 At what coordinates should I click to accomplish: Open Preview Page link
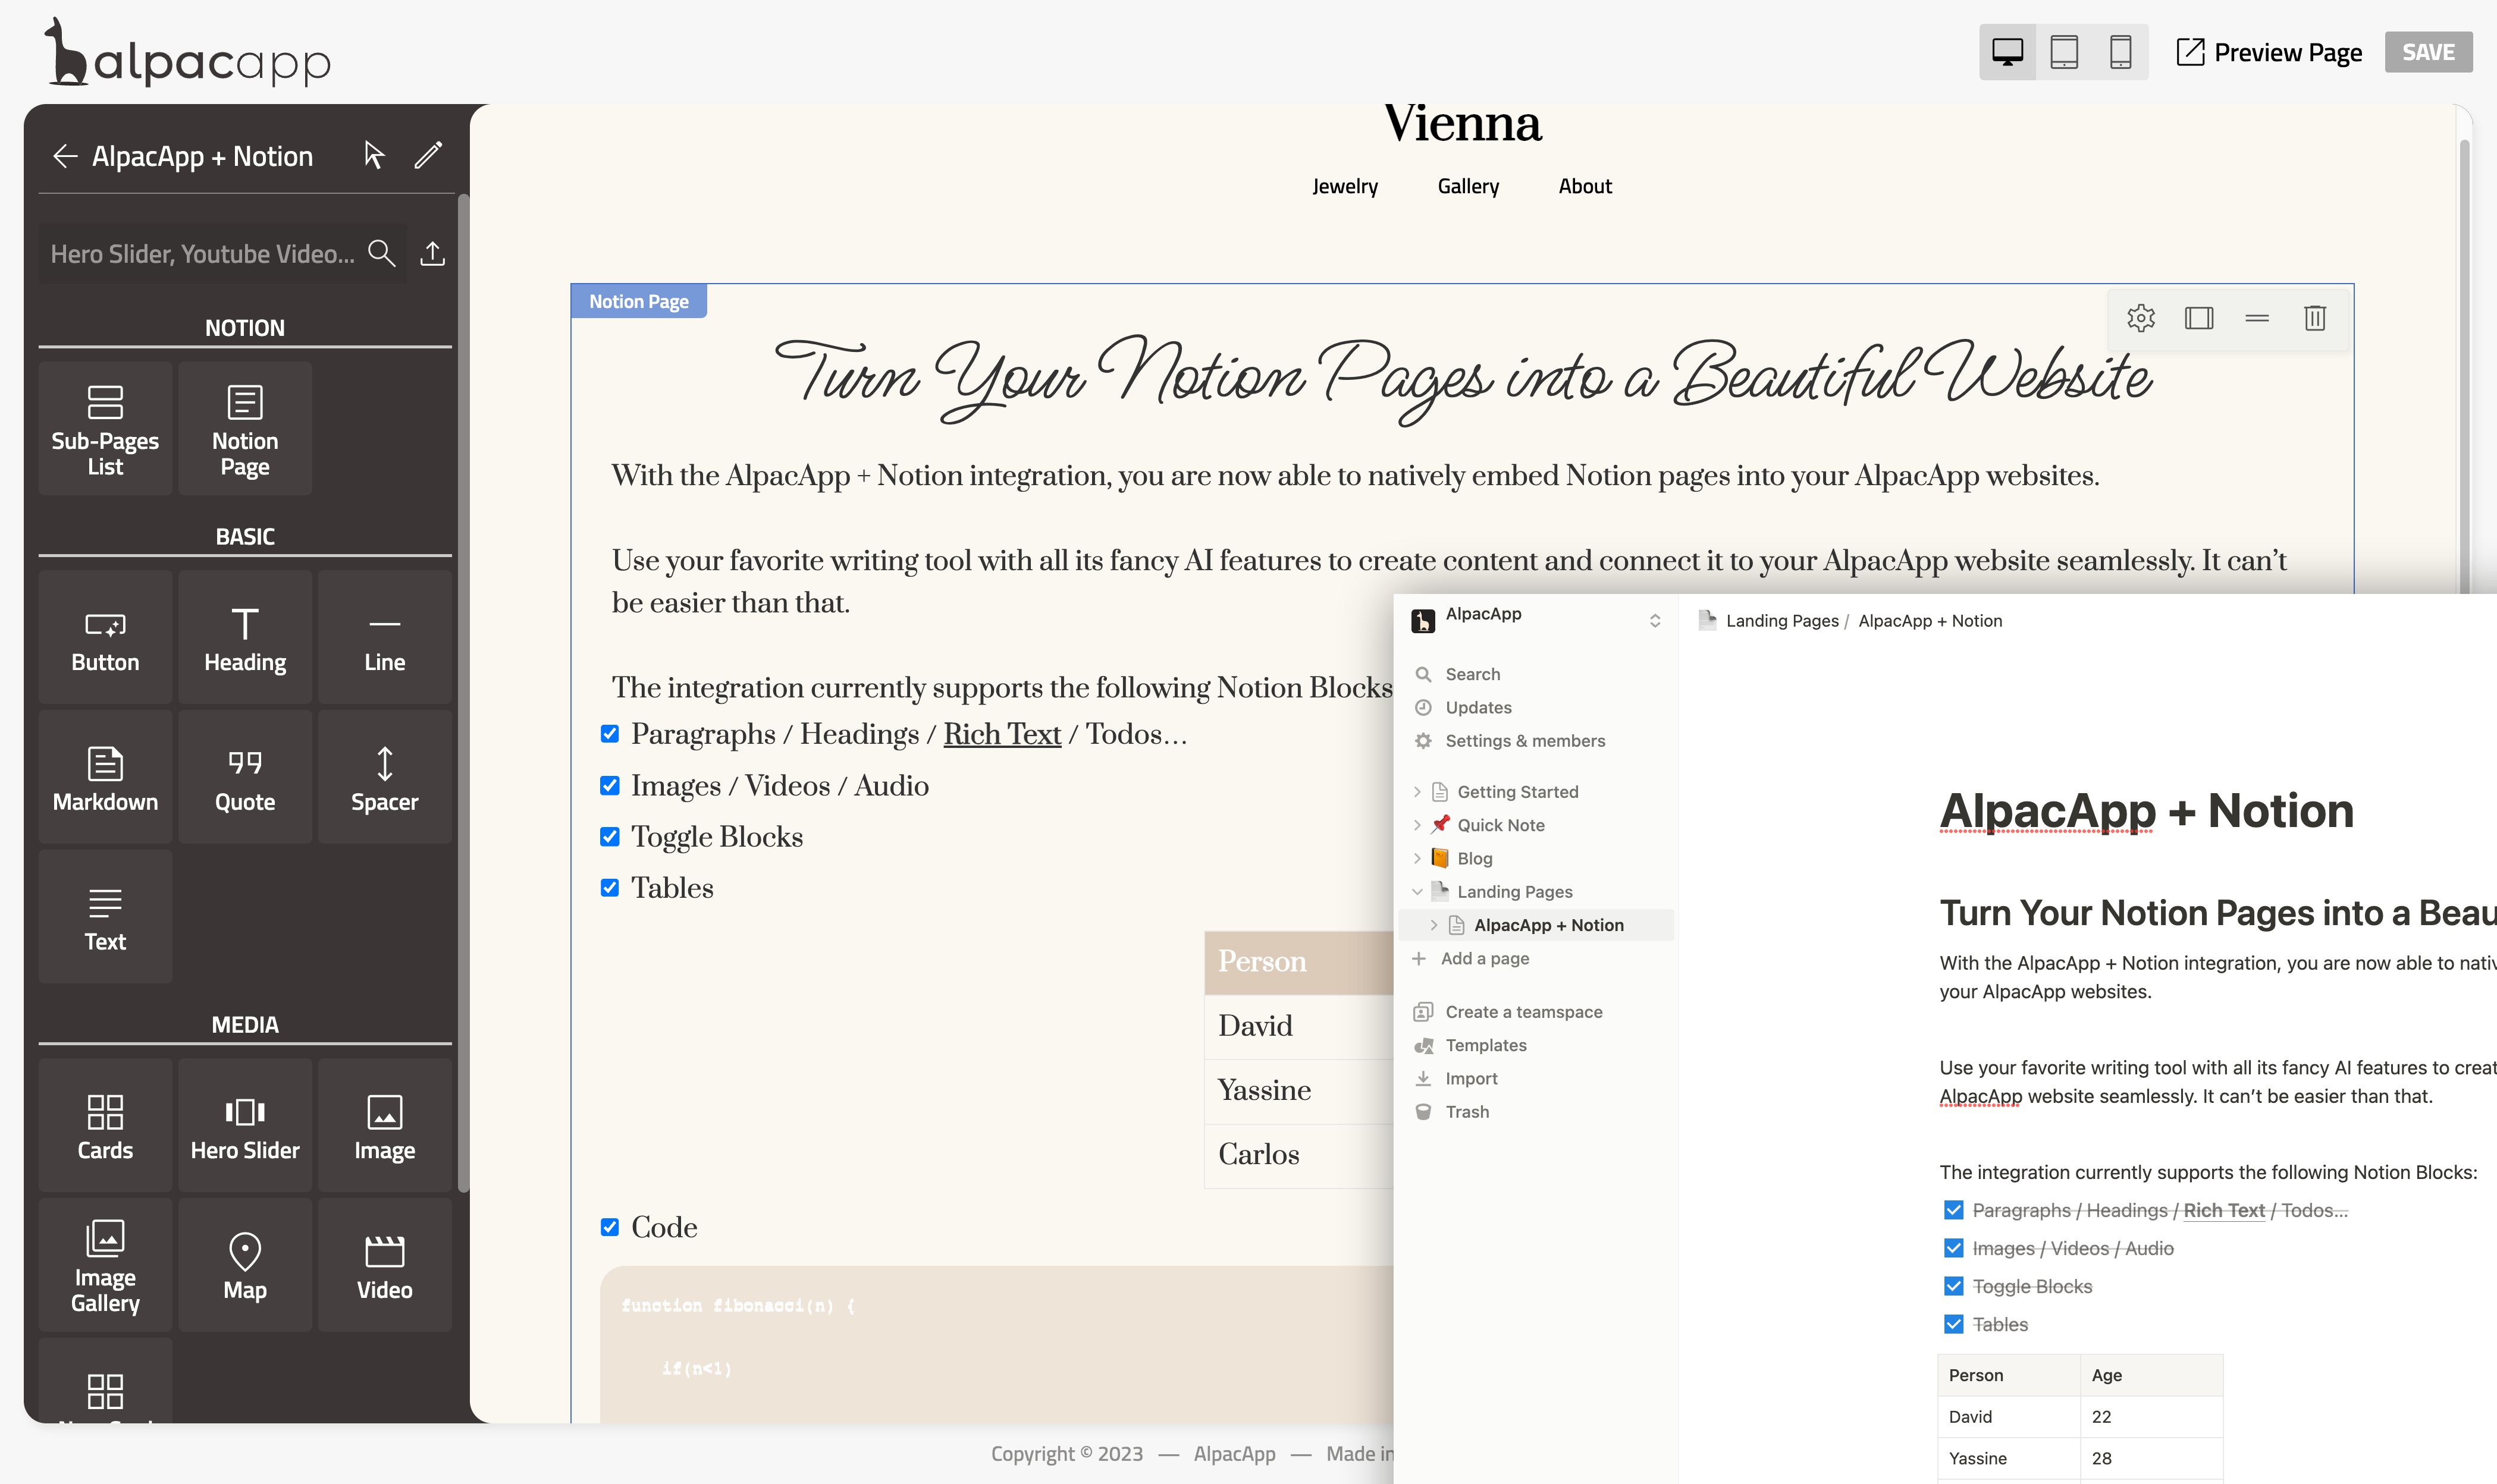[2269, 52]
